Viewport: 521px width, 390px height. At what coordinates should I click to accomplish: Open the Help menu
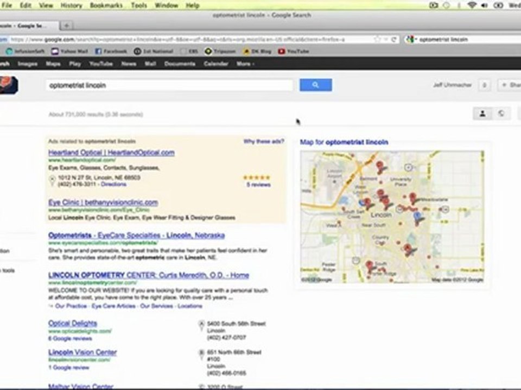click(192, 5)
